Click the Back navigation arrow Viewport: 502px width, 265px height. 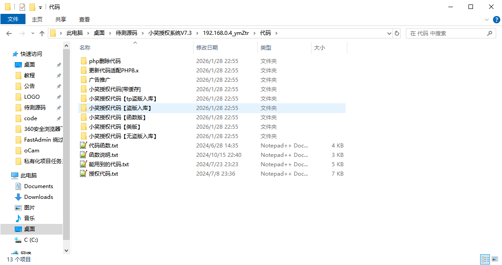click(9, 33)
